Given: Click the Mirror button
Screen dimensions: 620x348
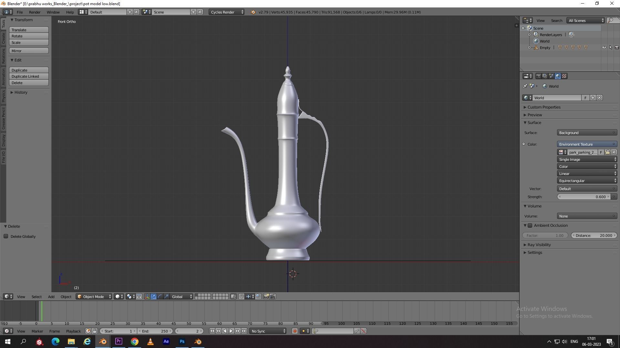Looking at the screenshot, I should (x=29, y=51).
